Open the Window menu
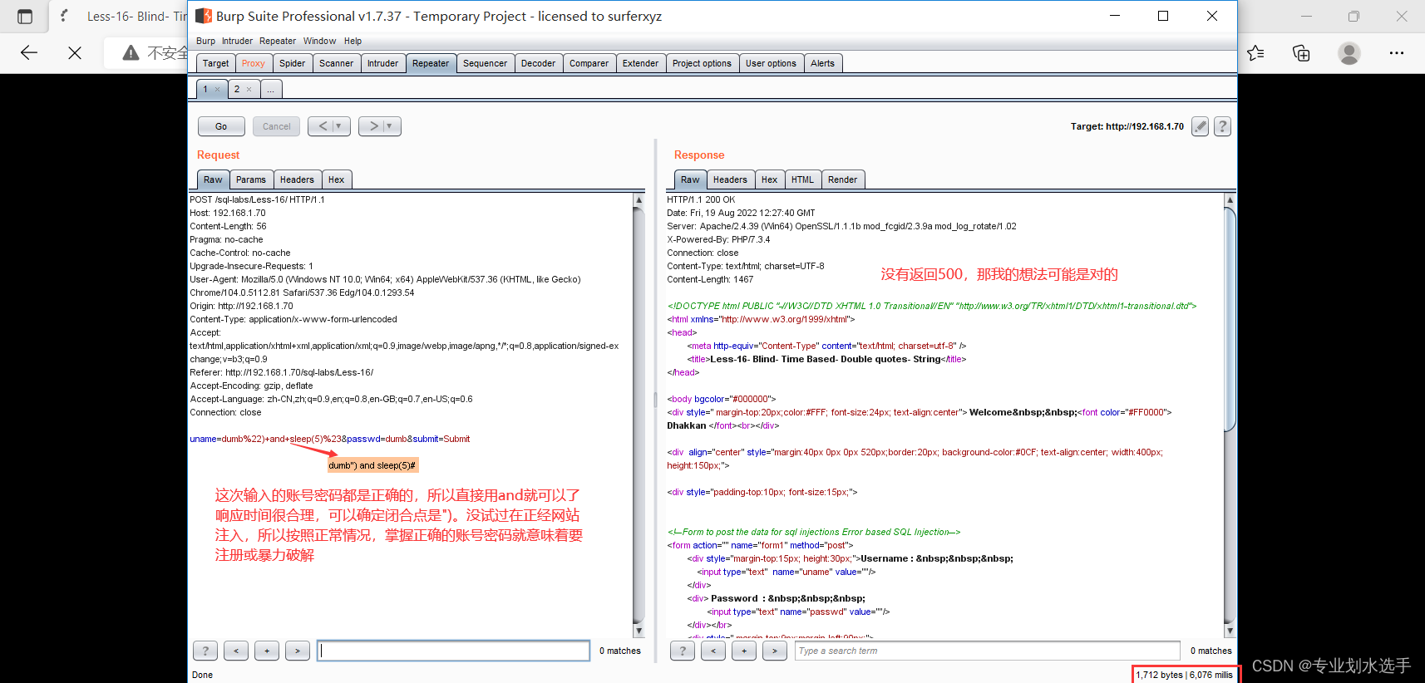Viewport: 1425px width, 683px height. tap(319, 41)
